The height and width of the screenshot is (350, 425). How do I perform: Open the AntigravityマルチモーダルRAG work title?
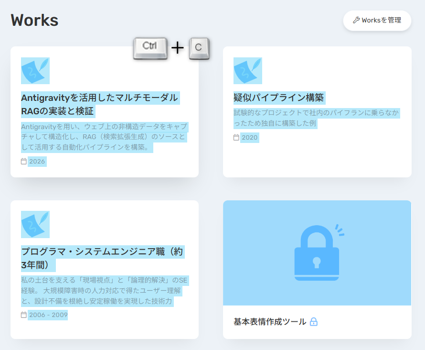point(99,104)
